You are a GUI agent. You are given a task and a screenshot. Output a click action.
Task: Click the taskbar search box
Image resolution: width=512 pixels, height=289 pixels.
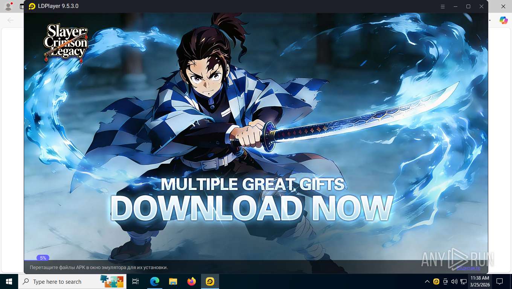click(72, 281)
